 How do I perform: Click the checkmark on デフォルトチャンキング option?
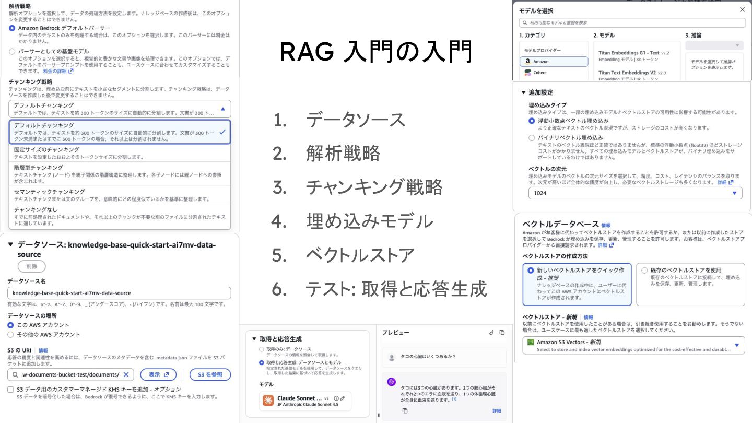coord(222,132)
